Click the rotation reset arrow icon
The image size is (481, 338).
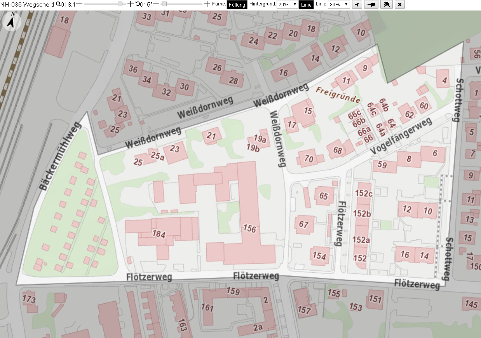(138, 4)
